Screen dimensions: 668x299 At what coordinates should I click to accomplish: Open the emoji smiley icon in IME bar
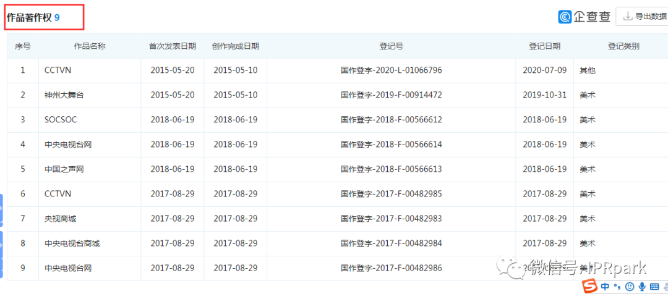pyautogui.click(x=629, y=287)
